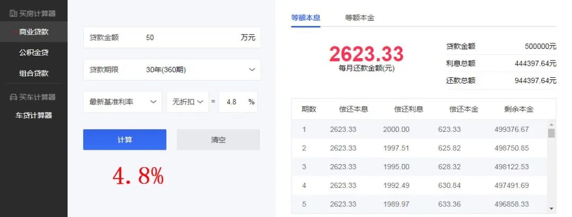Switch to the 等额本金 tab
572x217 pixels.
(360, 17)
